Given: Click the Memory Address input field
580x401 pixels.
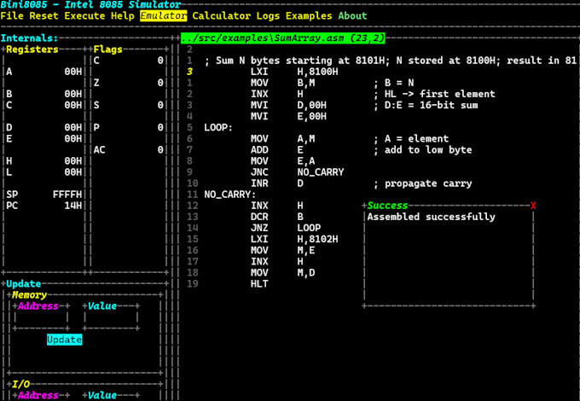Looking at the screenshot, I should (41, 317).
